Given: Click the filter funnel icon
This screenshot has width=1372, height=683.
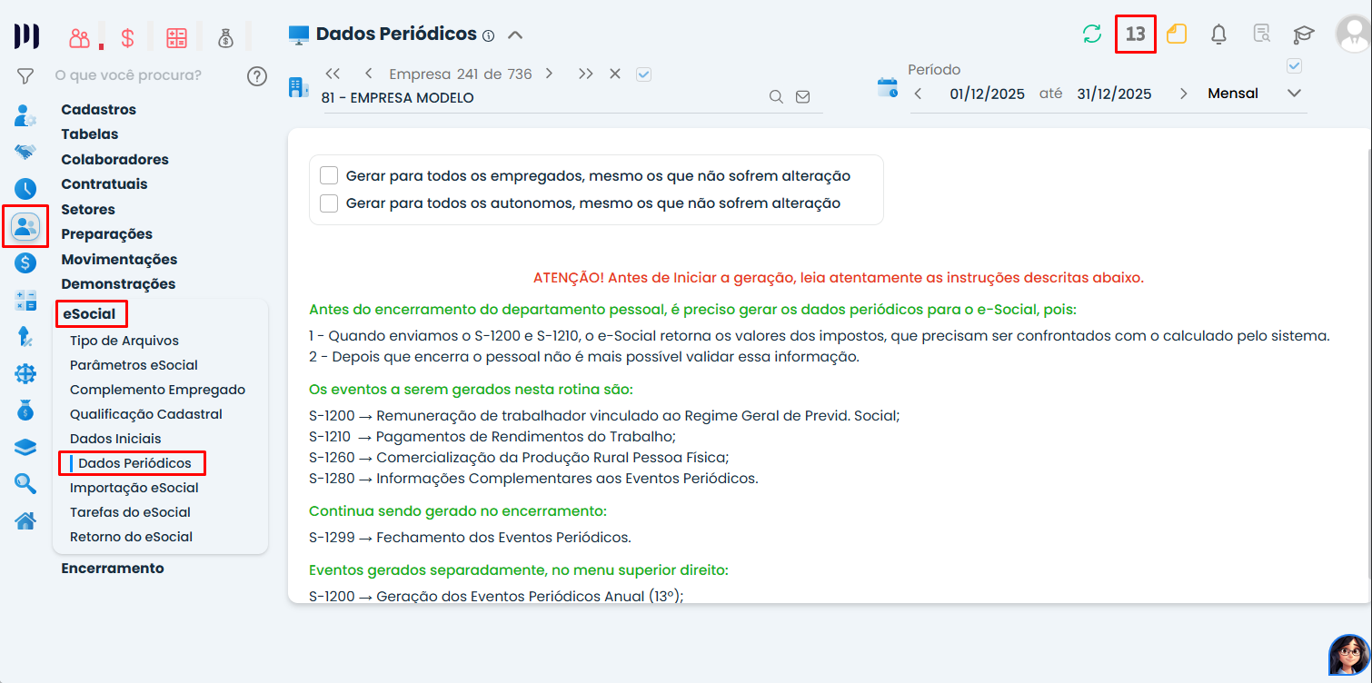Looking at the screenshot, I should 25,75.
